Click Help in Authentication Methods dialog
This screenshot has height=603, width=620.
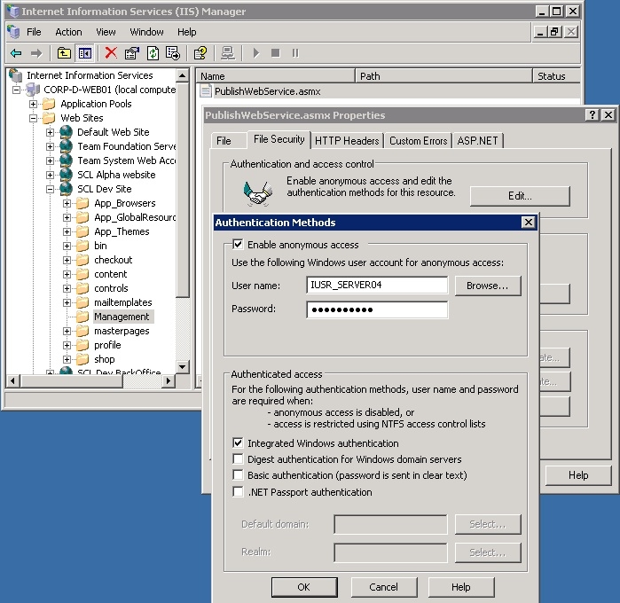pyautogui.click(x=461, y=587)
